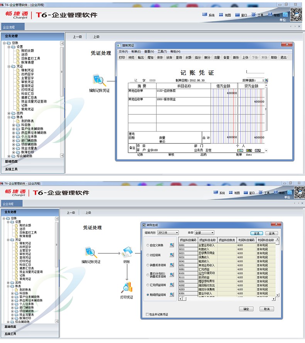Click the first remark icon at voucher bottom
The width and height of the screenshot is (305, 343).
[240, 151]
